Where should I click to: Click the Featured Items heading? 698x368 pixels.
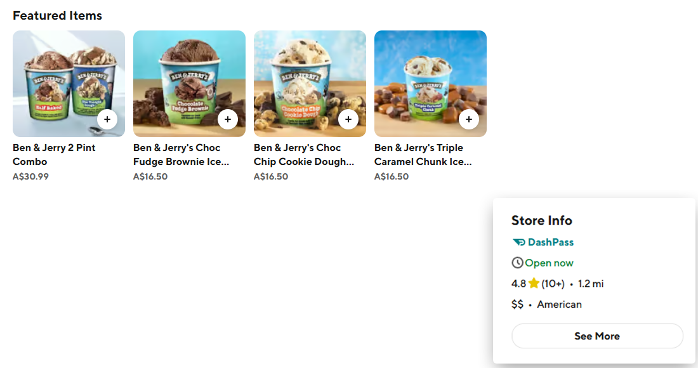(x=57, y=16)
